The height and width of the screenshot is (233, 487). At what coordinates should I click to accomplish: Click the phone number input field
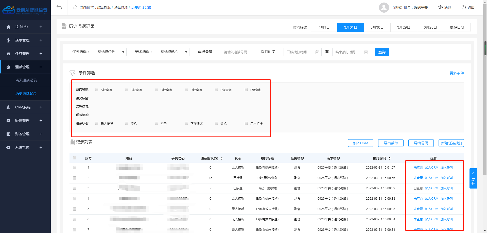pyautogui.click(x=237, y=52)
